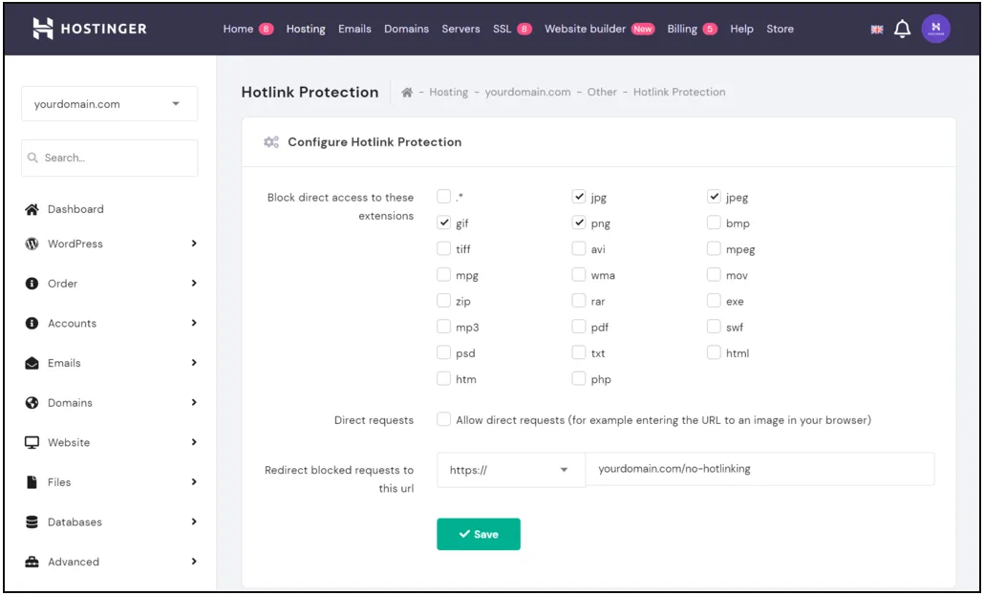
Task: Check the zip extension box
Action: (443, 301)
